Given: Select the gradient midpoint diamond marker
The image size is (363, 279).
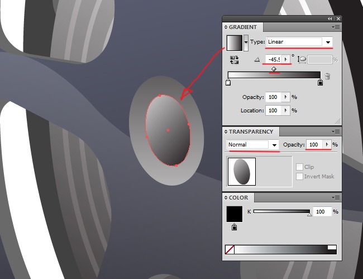Looking at the screenshot, I should (274, 69).
